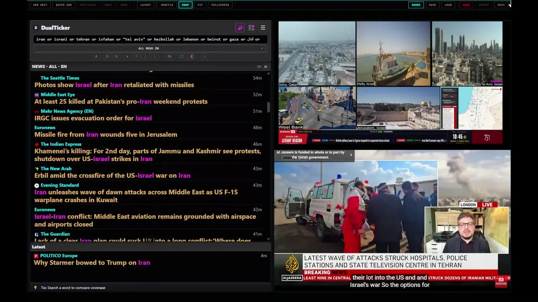Open 'At least 25 killed at Pakistan's' headline
This screenshot has width=538, height=302.
121,102
